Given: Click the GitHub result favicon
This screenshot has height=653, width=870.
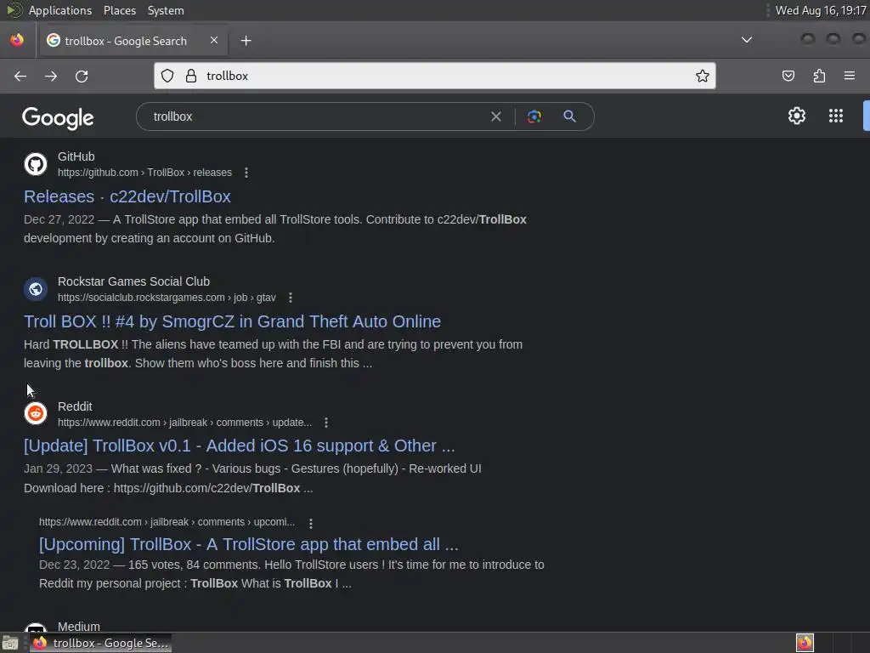Looking at the screenshot, I should pyautogui.click(x=36, y=164).
